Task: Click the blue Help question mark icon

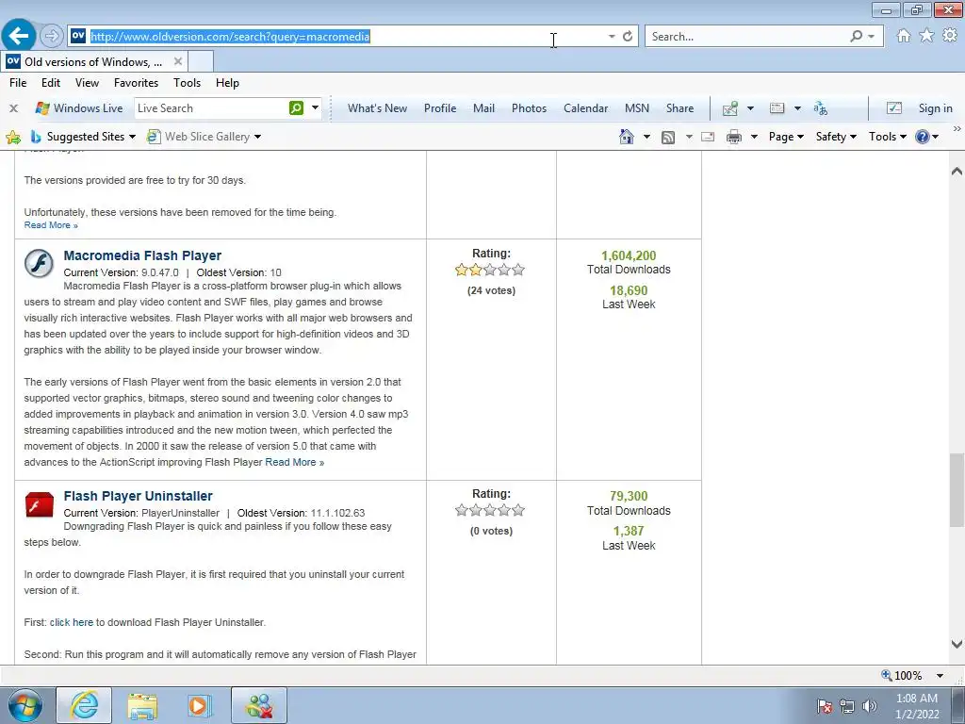Action: [x=922, y=137]
